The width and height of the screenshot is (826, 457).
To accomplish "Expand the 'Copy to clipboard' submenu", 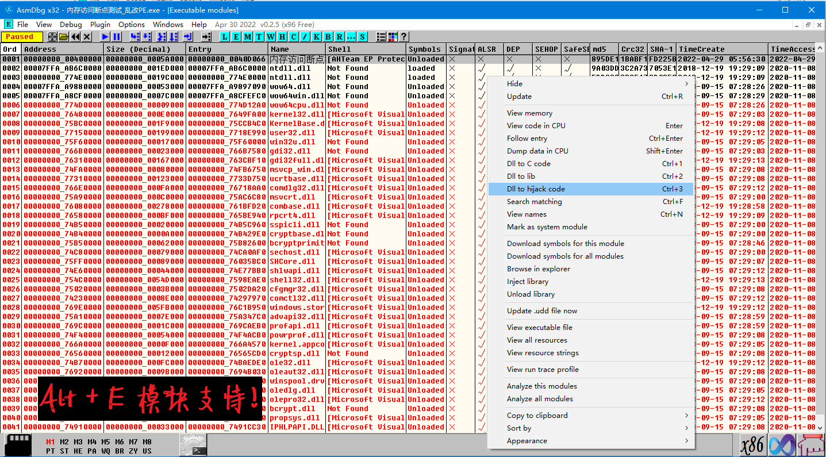I will (591, 416).
